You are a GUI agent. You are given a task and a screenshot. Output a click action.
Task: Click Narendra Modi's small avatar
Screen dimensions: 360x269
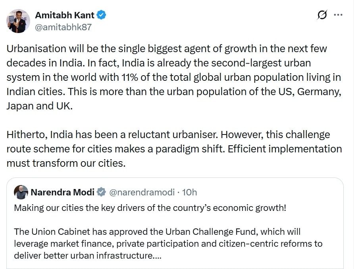[21, 192]
